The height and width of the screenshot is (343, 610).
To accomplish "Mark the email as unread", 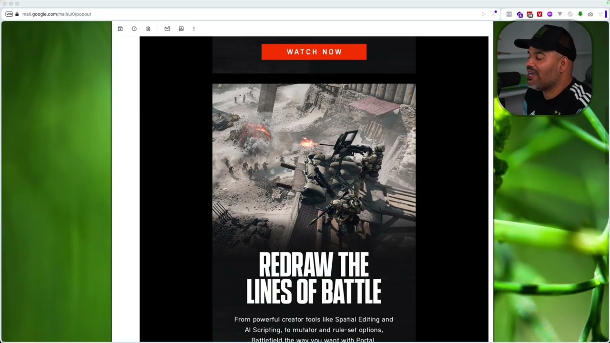I will (x=167, y=29).
